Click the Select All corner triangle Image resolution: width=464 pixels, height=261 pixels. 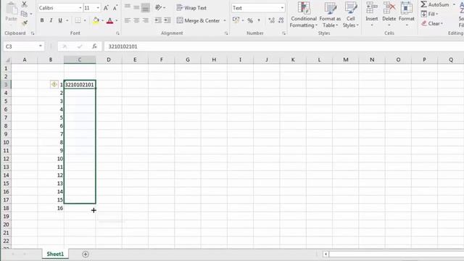(x=7, y=60)
